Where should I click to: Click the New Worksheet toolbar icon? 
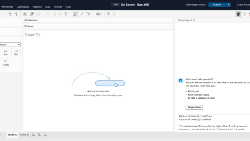coord(25,14)
